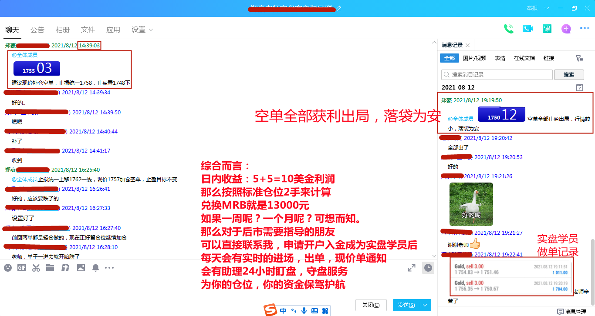This screenshot has width=595, height=316.
Task: Open the filter icon in message records
Action: (579, 58)
